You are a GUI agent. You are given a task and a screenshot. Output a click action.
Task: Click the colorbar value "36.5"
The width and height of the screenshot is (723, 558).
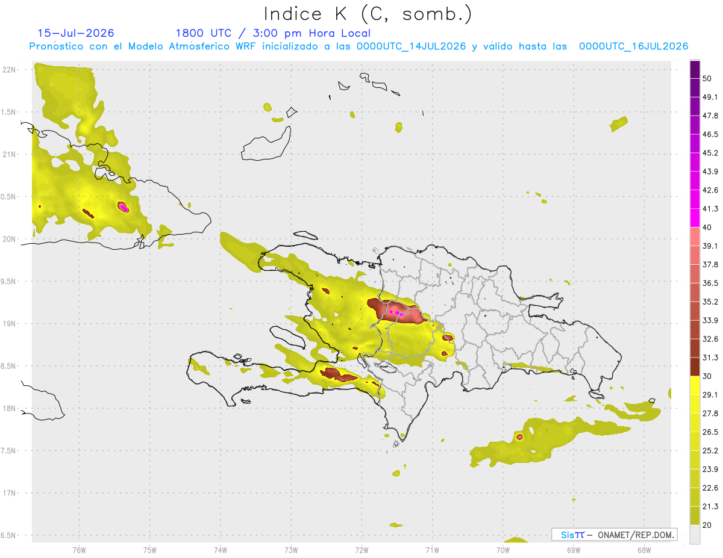point(710,283)
